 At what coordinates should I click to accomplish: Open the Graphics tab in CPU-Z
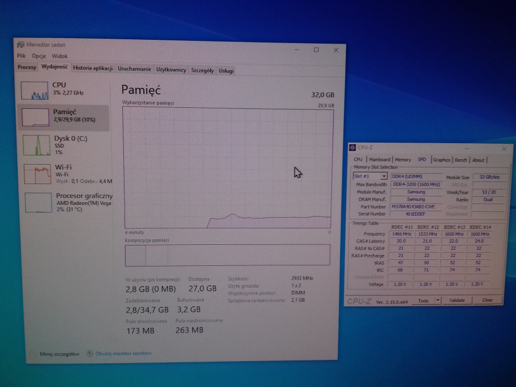[441, 160]
